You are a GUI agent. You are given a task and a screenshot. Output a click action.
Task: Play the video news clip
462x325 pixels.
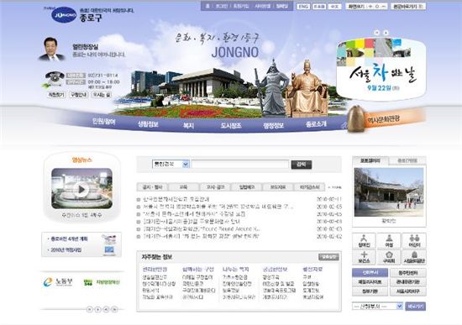(x=81, y=190)
